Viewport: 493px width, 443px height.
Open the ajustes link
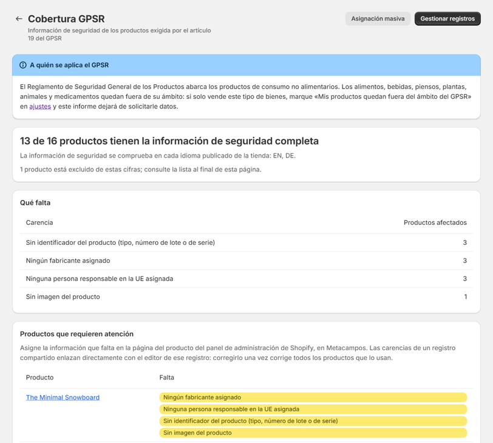coord(40,107)
